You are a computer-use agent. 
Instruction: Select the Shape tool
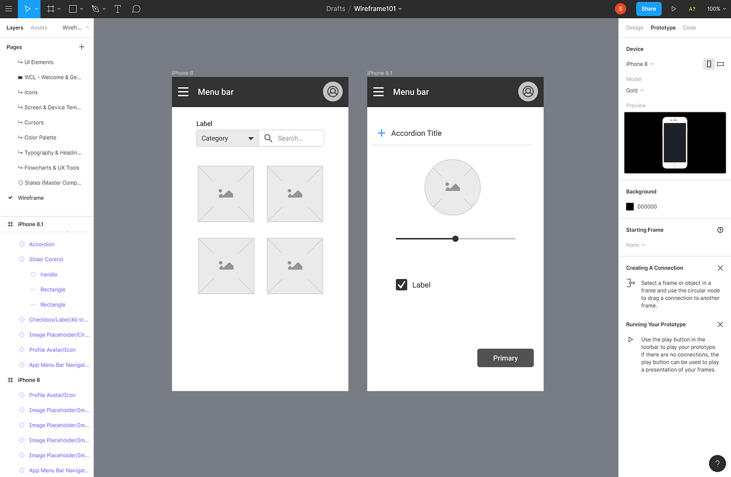point(72,9)
